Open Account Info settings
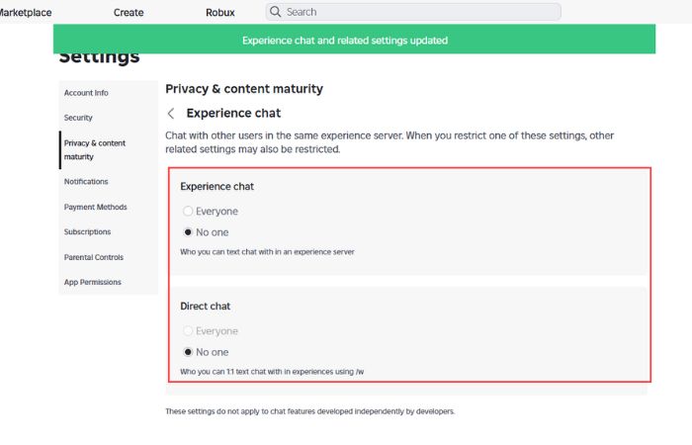The image size is (692, 445). click(86, 93)
